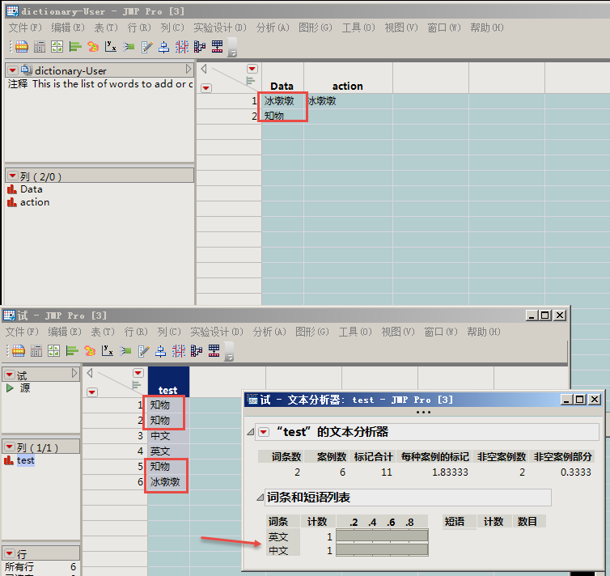Open Graph Builder four-panel icon in 试 window toolbar
Image resolution: width=610 pixels, height=576 pixels.
53,351
